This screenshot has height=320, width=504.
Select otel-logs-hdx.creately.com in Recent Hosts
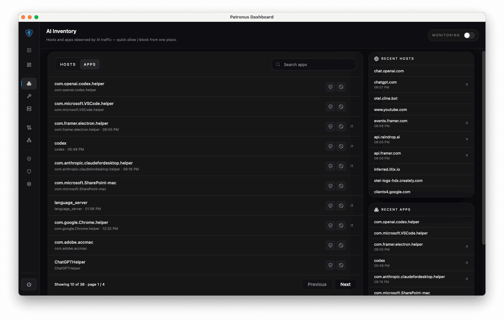[421, 181]
